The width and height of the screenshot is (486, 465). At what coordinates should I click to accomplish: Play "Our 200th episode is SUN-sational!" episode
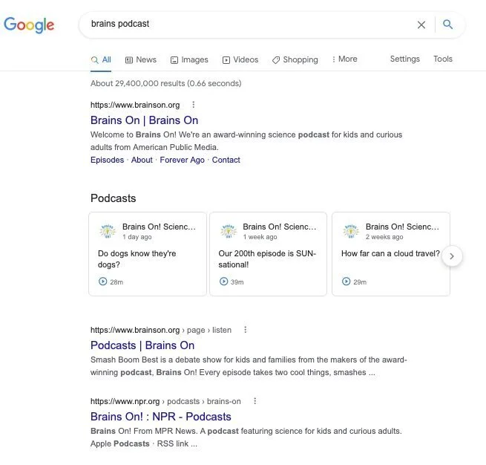pyautogui.click(x=223, y=282)
